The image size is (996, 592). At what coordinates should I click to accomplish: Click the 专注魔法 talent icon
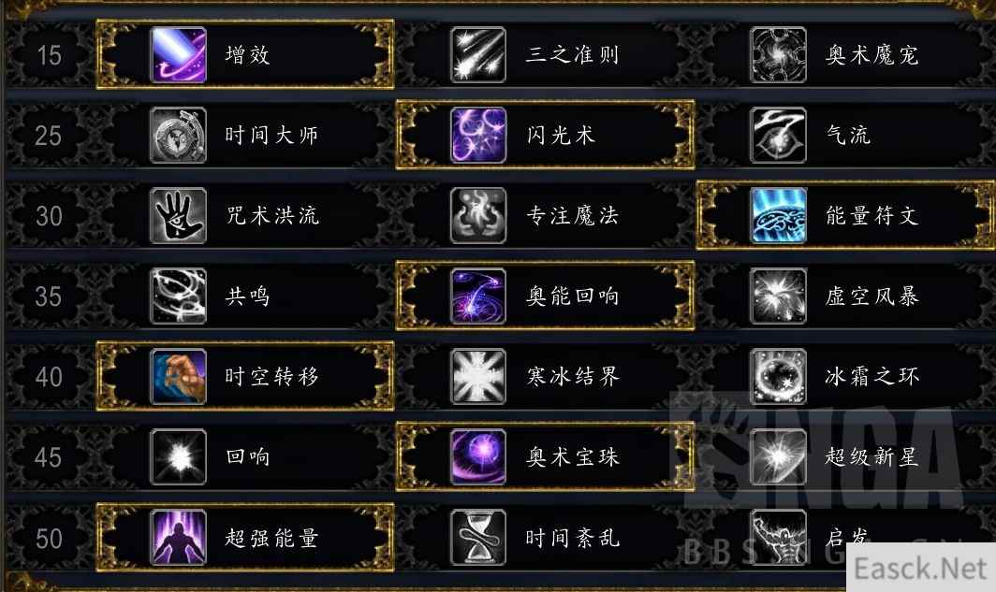[x=478, y=216]
